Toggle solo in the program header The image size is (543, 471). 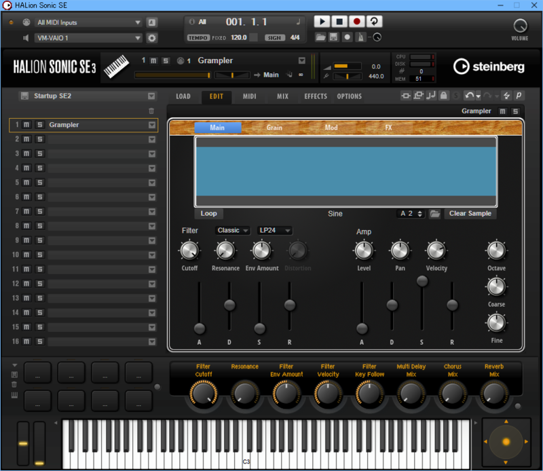point(166,60)
